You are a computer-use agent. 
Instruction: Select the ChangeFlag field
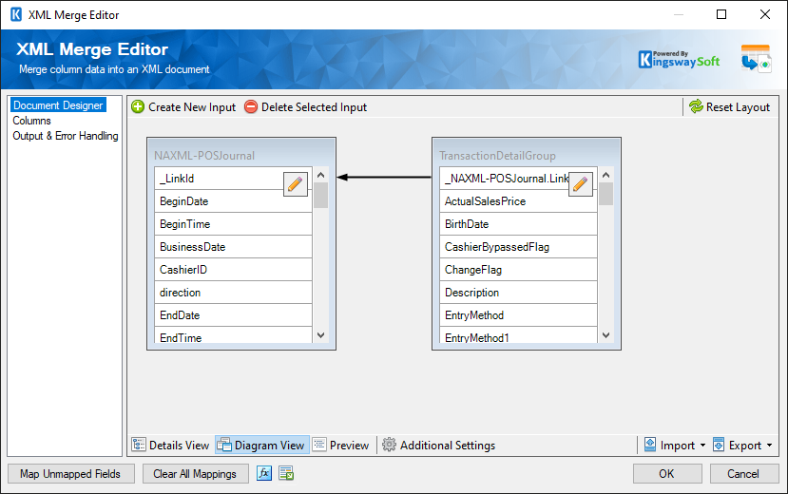pos(518,270)
